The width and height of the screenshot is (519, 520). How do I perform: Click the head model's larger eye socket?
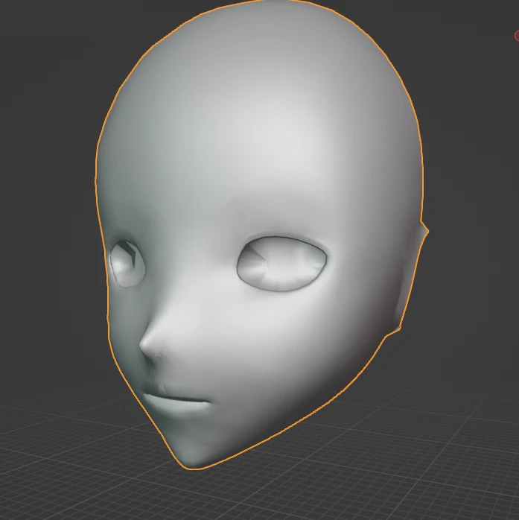coord(282,264)
